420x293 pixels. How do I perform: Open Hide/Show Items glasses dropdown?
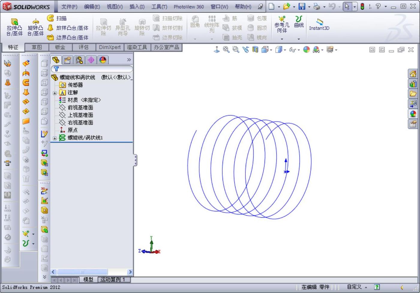click(298, 50)
